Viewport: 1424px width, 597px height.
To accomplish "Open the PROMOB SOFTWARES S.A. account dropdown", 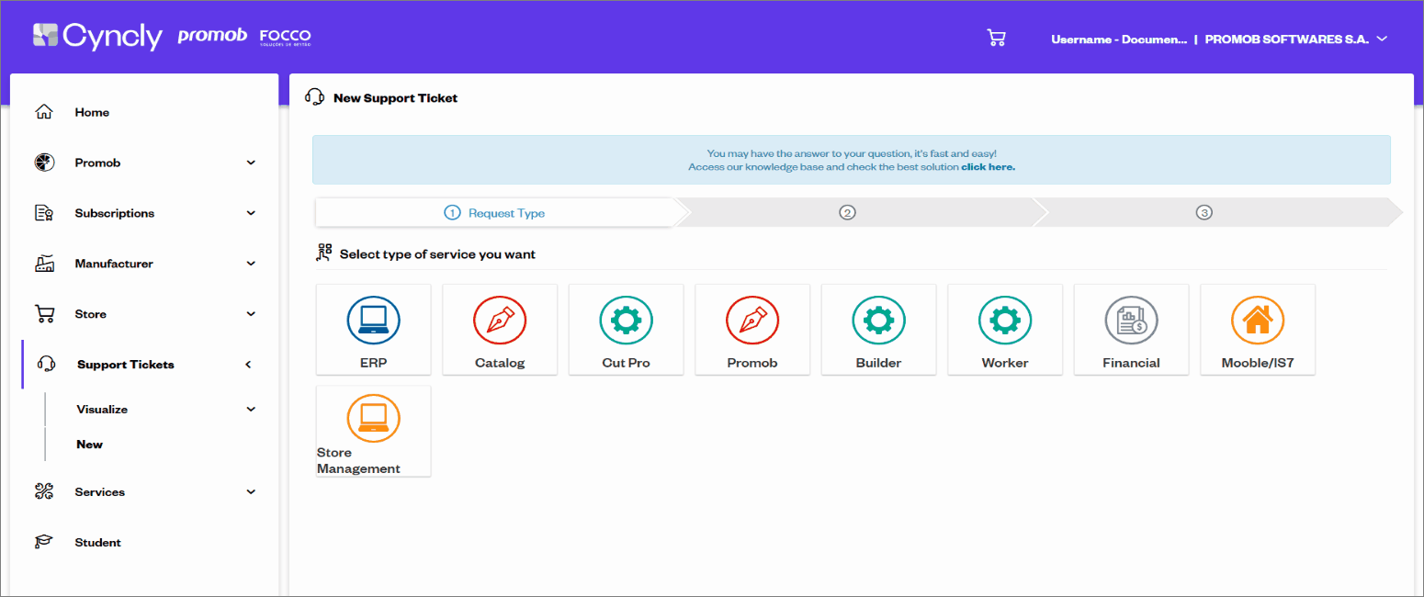I will coord(1295,39).
